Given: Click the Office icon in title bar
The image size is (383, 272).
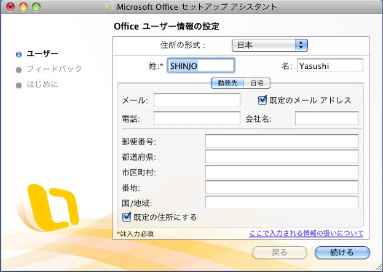Looking at the screenshot, I should 109,7.
